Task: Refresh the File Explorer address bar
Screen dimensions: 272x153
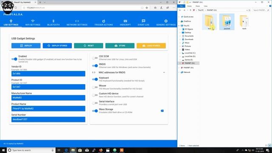Action: 249,10
